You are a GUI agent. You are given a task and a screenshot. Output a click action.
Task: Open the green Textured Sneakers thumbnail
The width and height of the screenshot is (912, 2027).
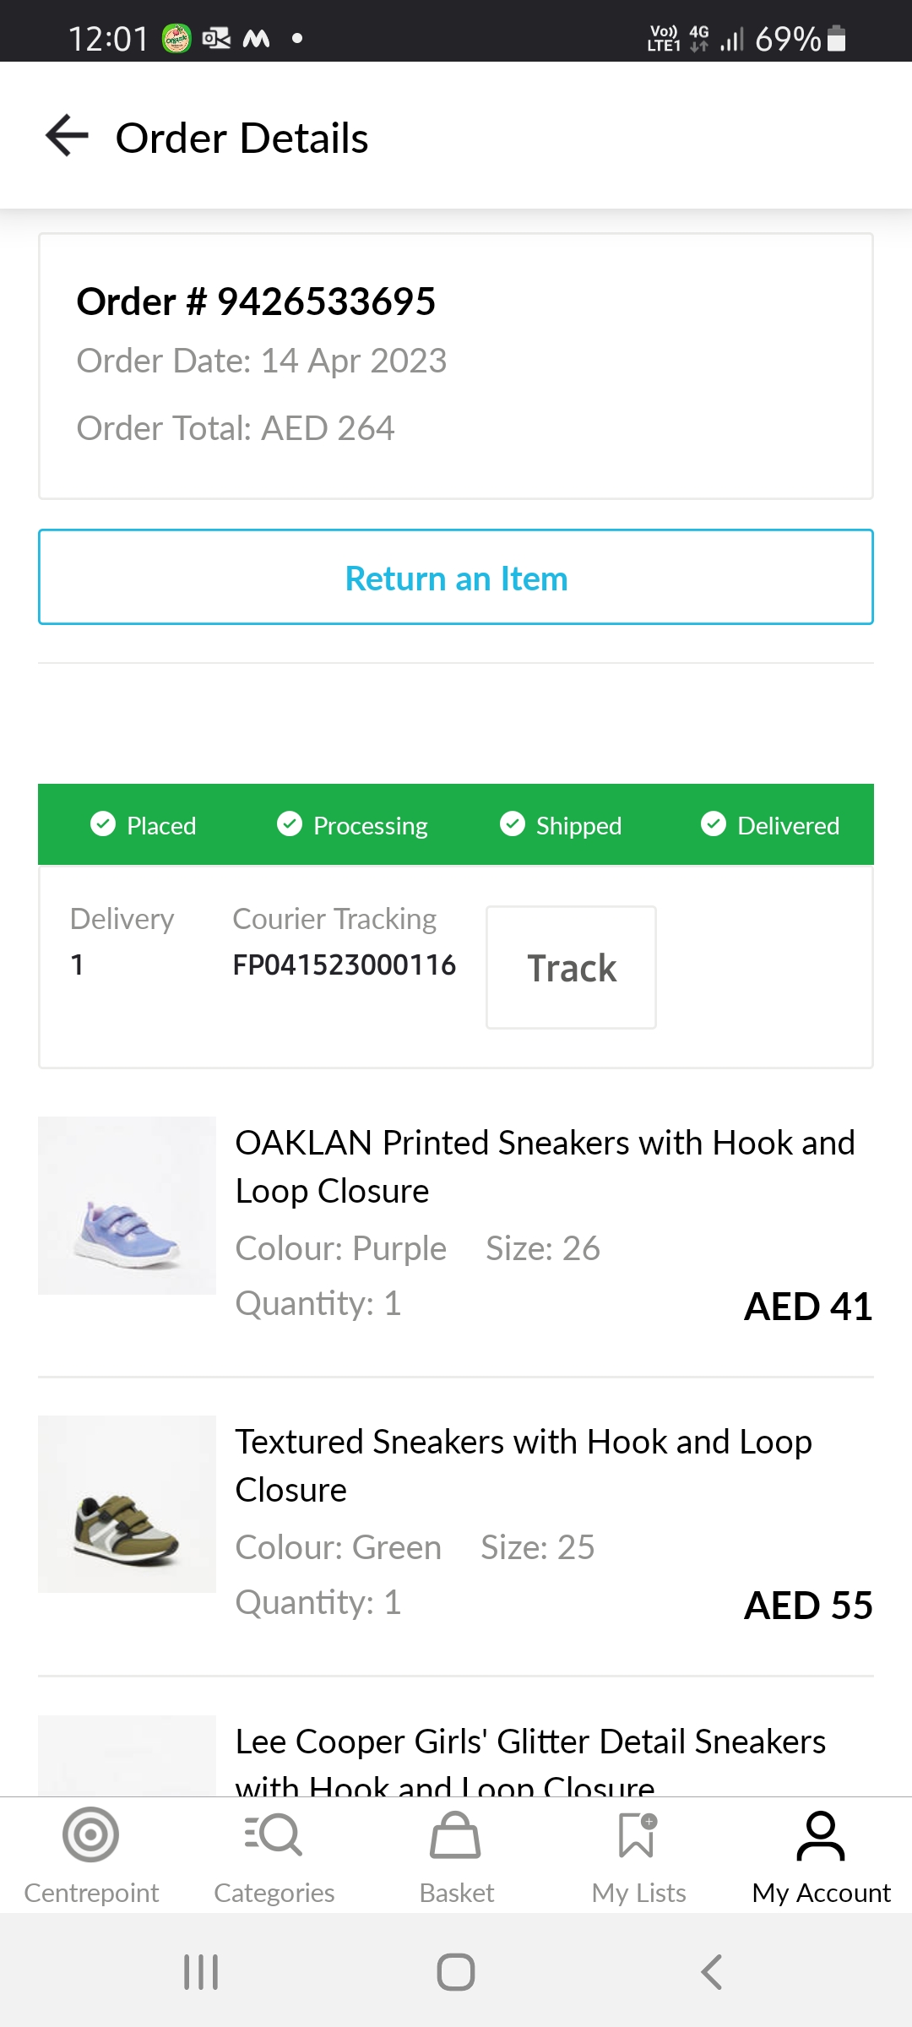point(127,1504)
